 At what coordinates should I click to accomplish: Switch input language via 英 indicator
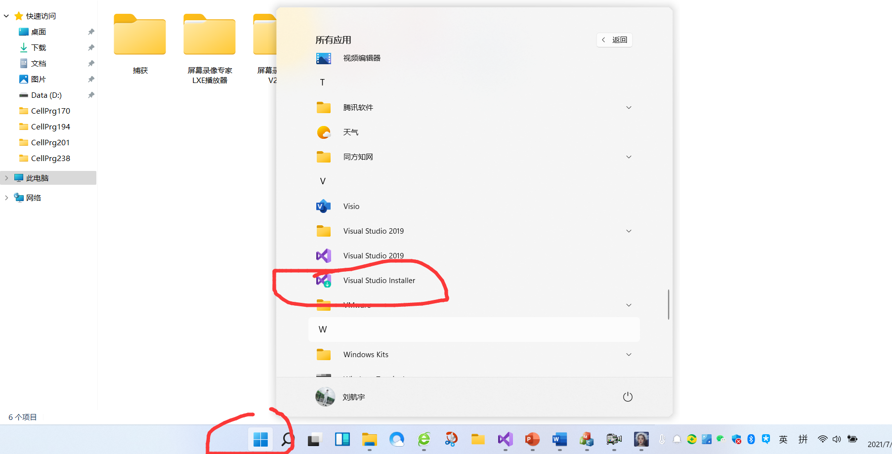(x=783, y=439)
